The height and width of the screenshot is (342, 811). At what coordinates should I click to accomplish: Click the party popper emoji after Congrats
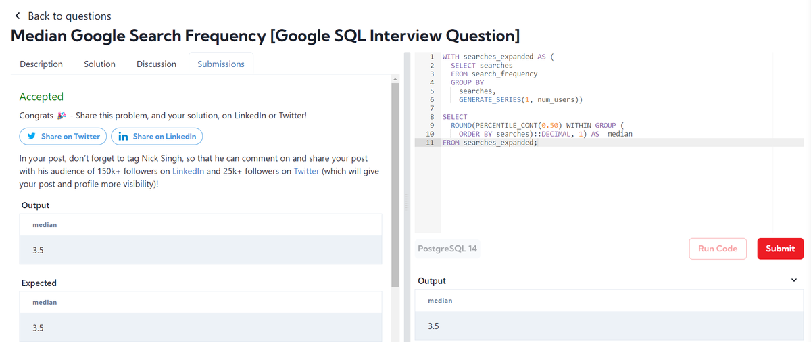click(x=62, y=116)
